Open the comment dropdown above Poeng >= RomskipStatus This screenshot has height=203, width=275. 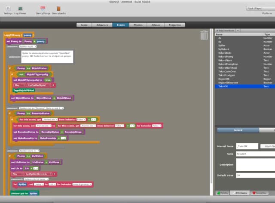coord(41,108)
